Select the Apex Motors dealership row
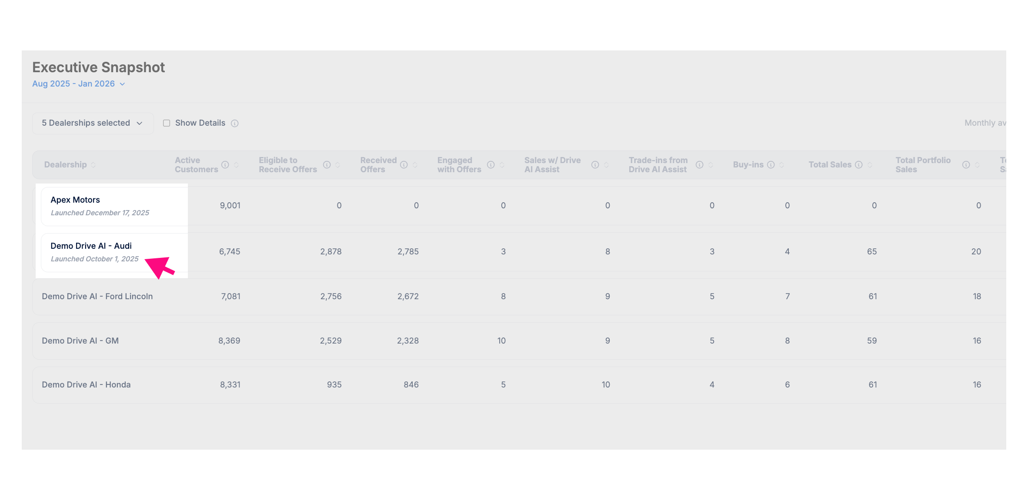 click(x=75, y=200)
